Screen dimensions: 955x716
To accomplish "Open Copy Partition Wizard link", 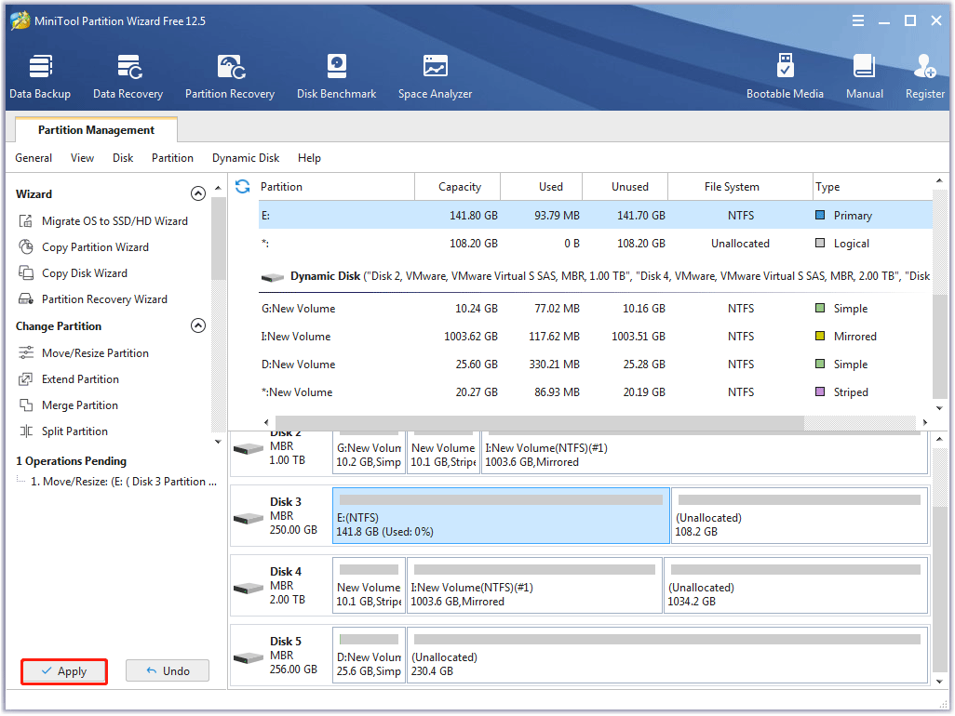I will [x=95, y=247].
